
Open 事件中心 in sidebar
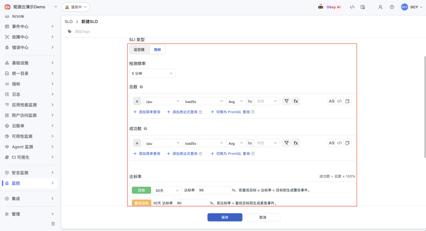29,26
